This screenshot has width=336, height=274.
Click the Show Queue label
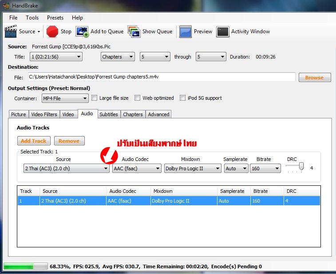157,31
